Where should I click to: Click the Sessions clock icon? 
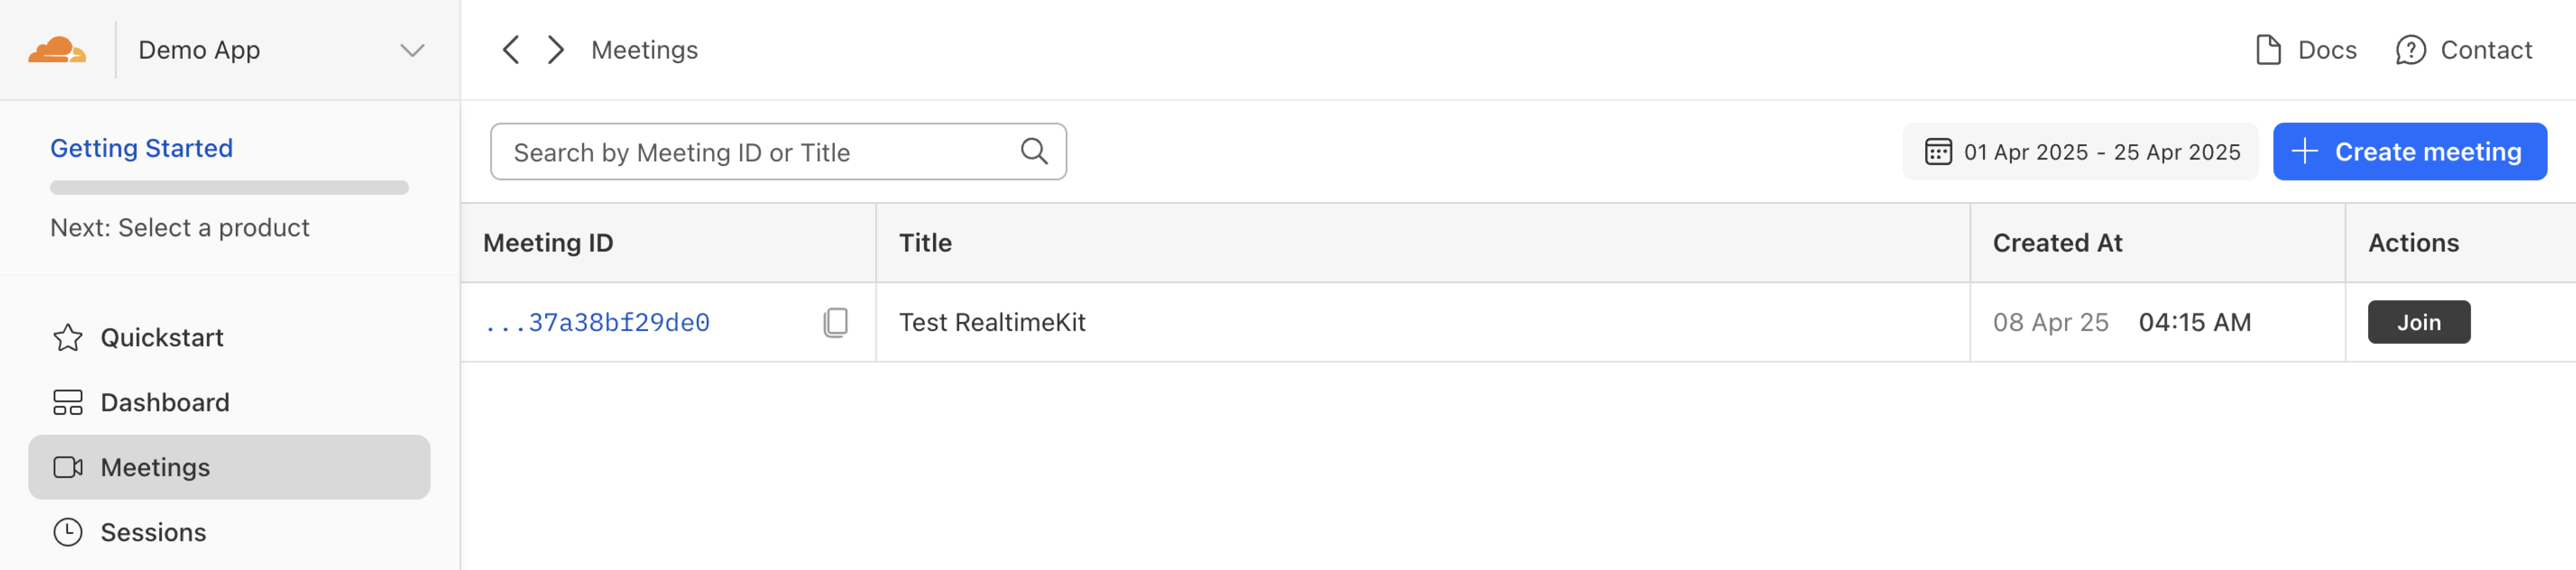[x=68, y=532]
